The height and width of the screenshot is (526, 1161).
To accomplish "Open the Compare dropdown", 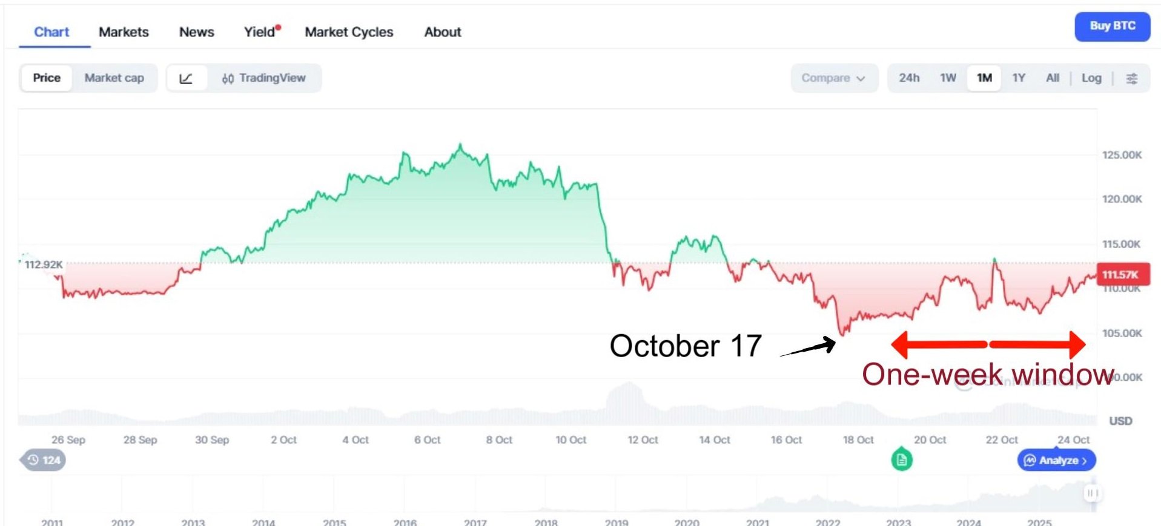I will pyautogui.click(x=833, y=78).
